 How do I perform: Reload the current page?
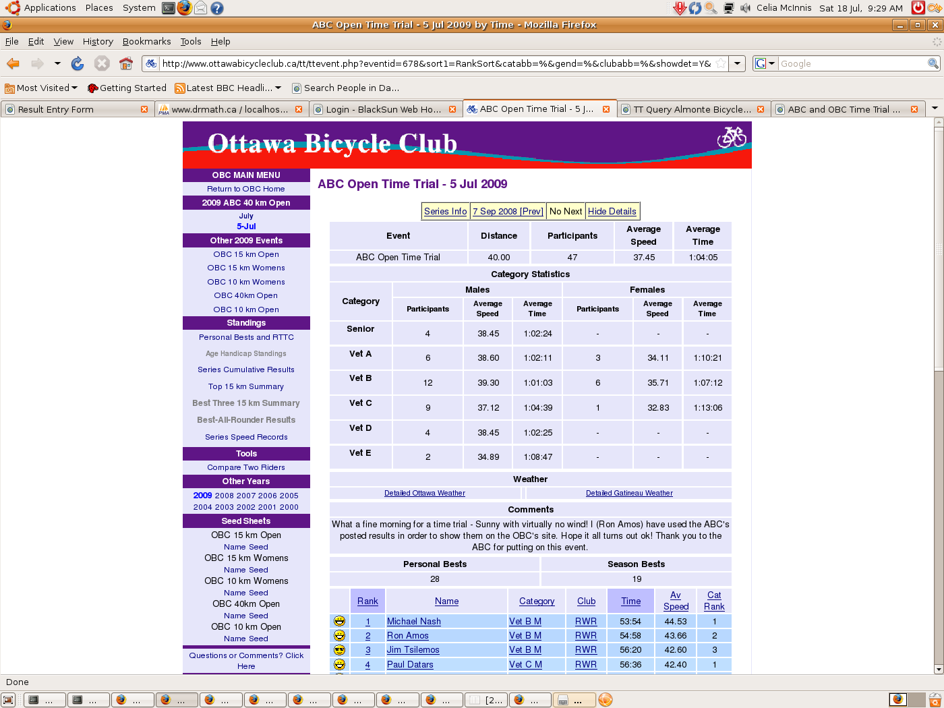point(78,63)
